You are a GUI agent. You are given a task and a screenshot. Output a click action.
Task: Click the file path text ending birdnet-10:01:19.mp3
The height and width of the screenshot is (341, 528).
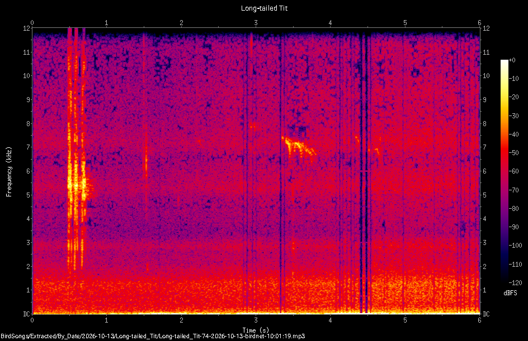(x=153, y=336)
